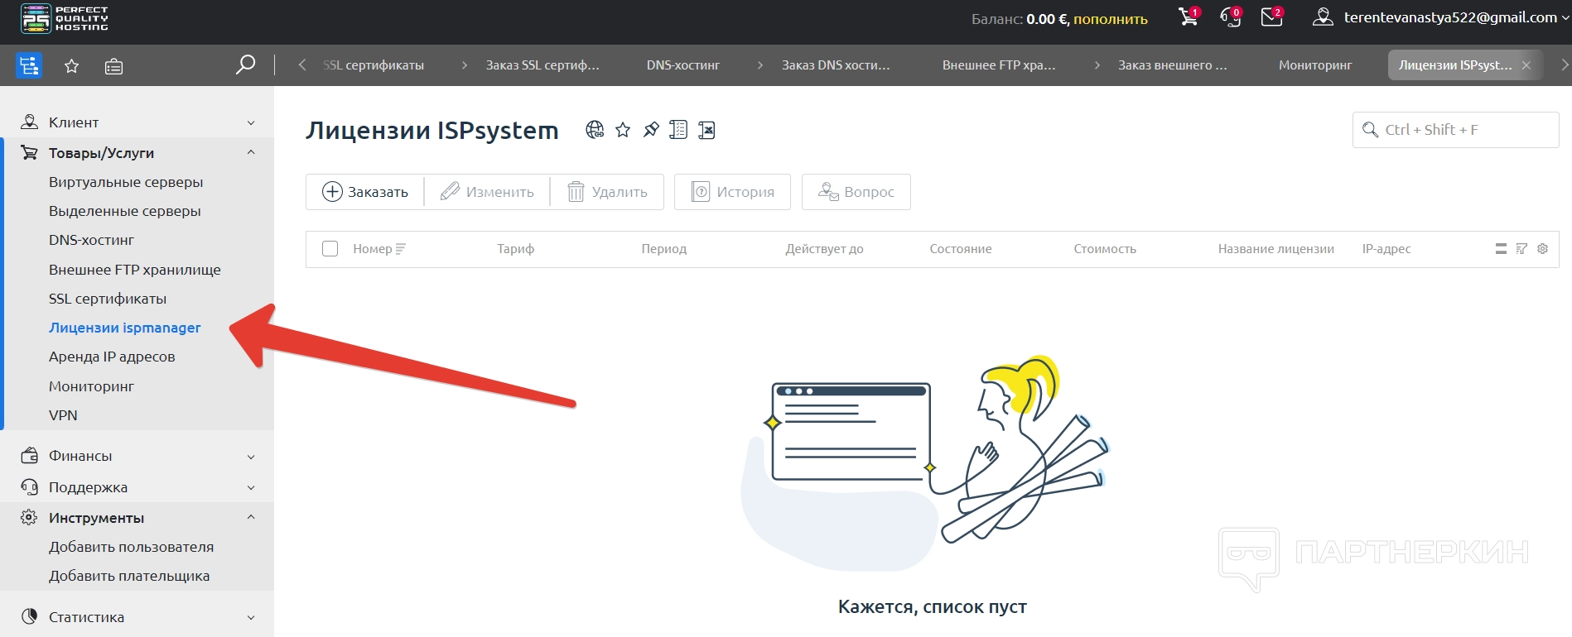Click the user profile avatar icon
Screen dimensions: 1572x637
(x=1323, y=17)
